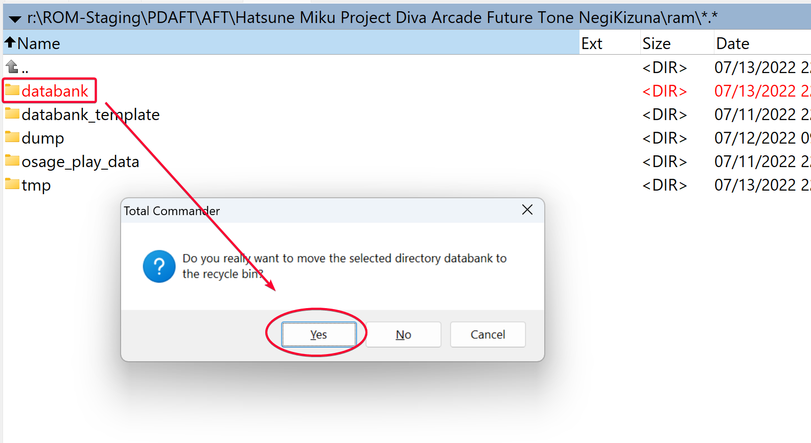Sort files by the Name column
The image size is (811, 443).
291,43
